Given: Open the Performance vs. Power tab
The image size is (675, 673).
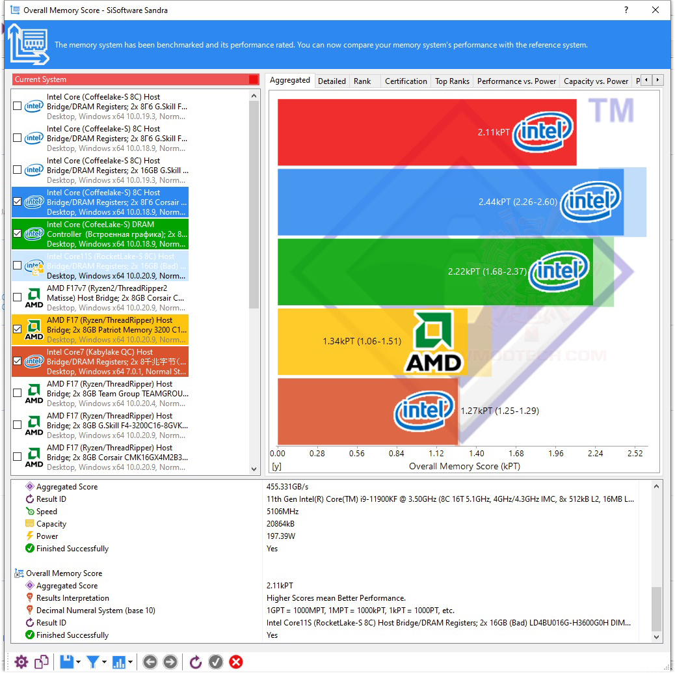Looking at the screenshot, I should pyautogui.click(x=516, y=81).
